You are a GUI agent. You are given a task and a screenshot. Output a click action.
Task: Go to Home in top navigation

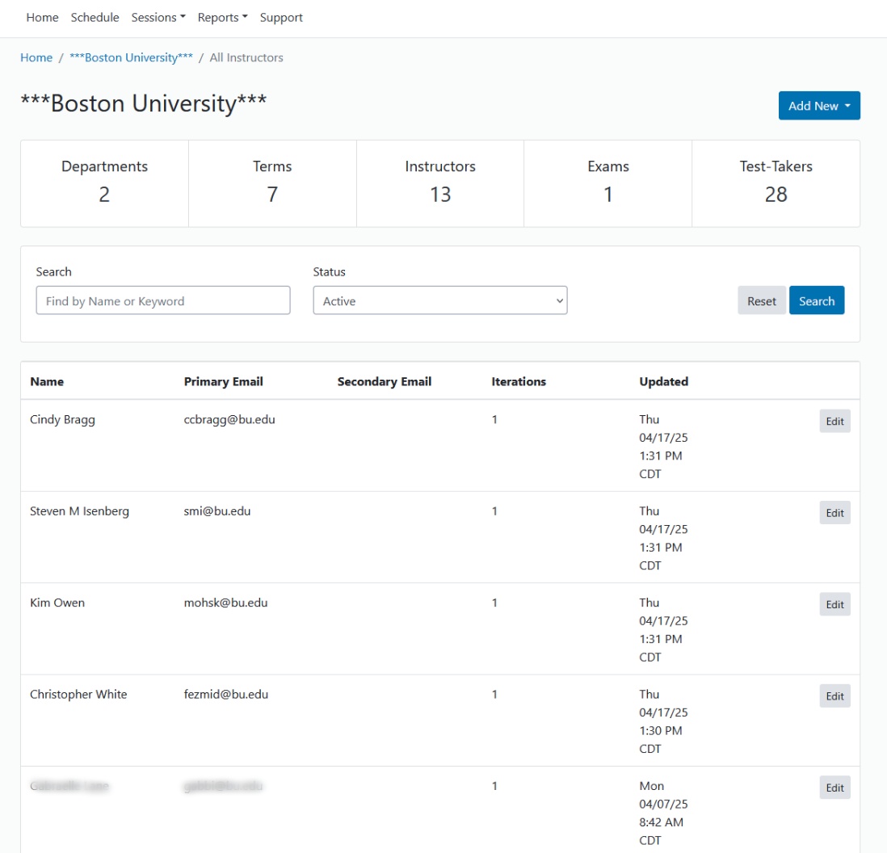pos(42,18)
